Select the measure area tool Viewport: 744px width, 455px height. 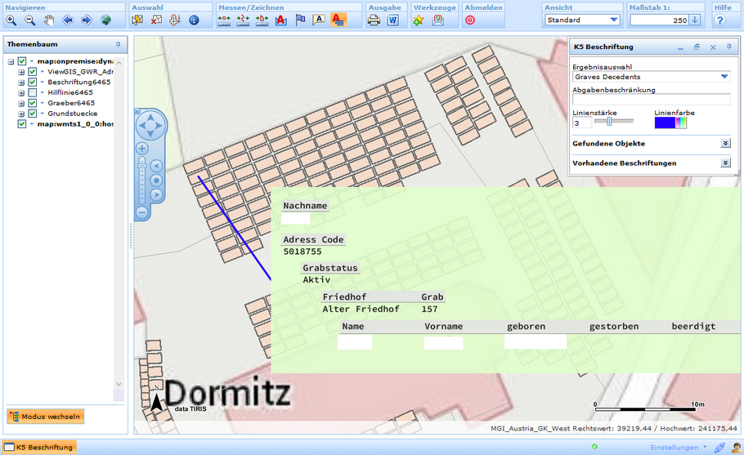tap(262, 20)
